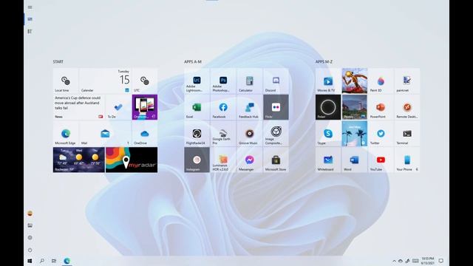Launch Groove Music tile
The width and height of the screenshot is (473, 266).
click(x=250, y=133)
